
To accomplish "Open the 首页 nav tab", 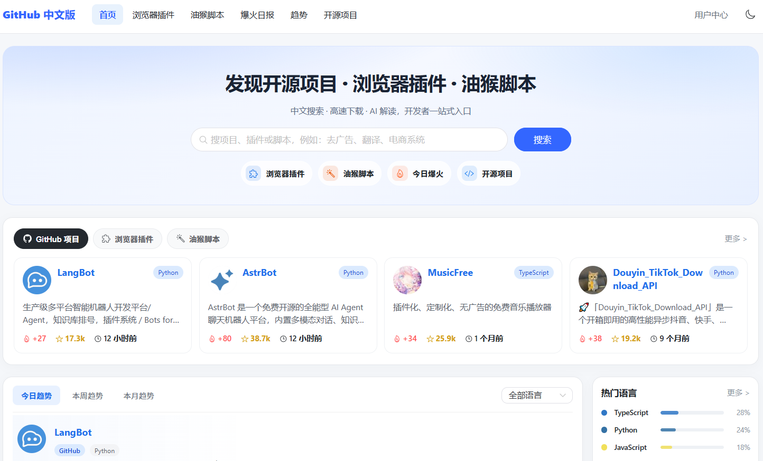I will coord(107,15).
